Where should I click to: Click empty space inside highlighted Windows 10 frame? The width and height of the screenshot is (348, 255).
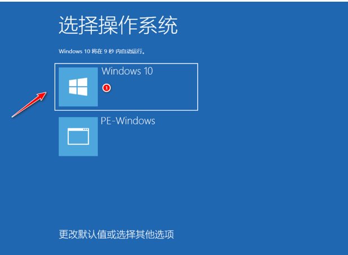[155, 93]
